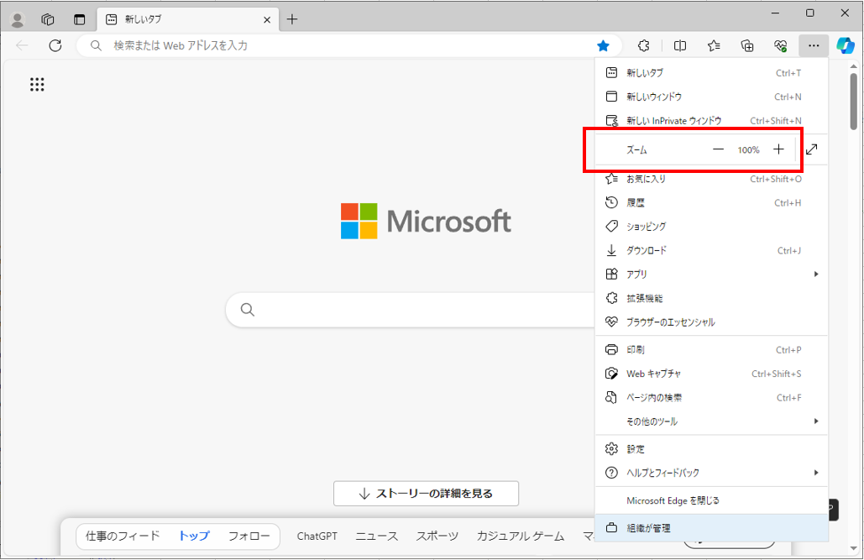Screen dimensions: 864x560
Task: Open the workspaces icon in title bar
Action: tap(48, 20)
